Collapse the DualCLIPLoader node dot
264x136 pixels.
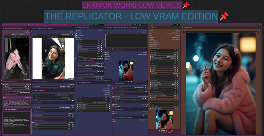(33, 90)
